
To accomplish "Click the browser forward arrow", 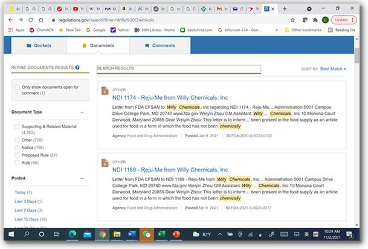I will pyautogui.click(x=21, y=20).
